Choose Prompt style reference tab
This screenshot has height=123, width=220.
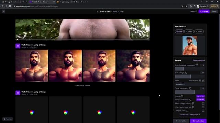199,31
